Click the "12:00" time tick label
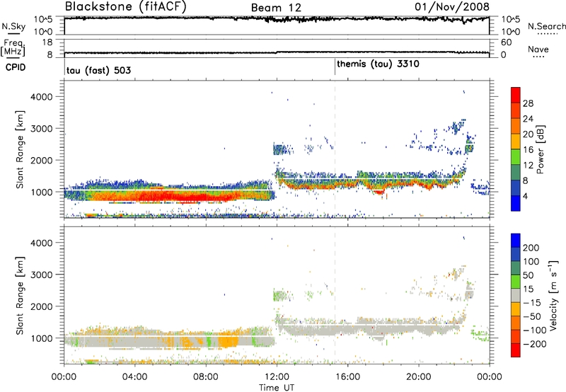 [277, 377]
